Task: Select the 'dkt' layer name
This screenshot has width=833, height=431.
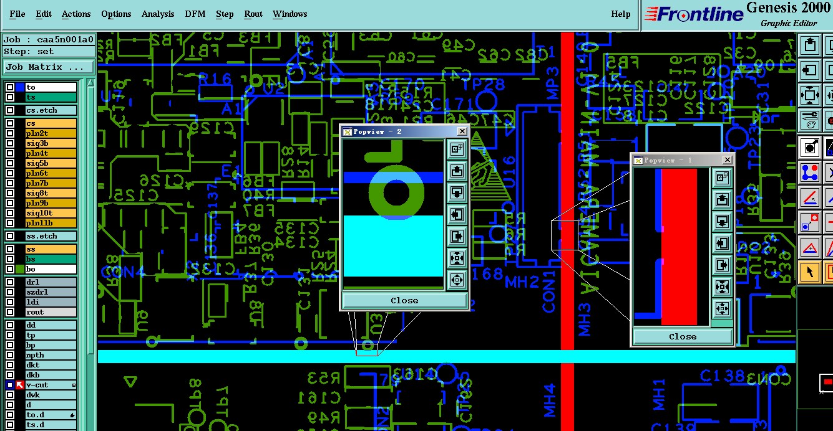Action: click(x=51, y=365)
